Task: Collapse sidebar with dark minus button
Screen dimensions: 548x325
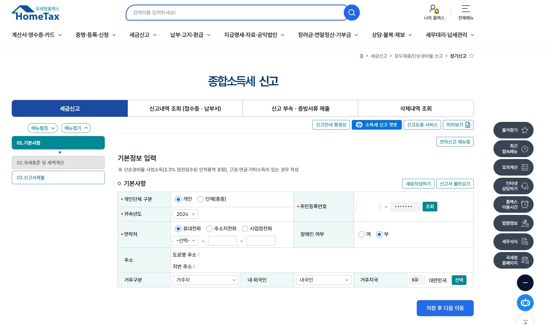Action: coord(525,283)
